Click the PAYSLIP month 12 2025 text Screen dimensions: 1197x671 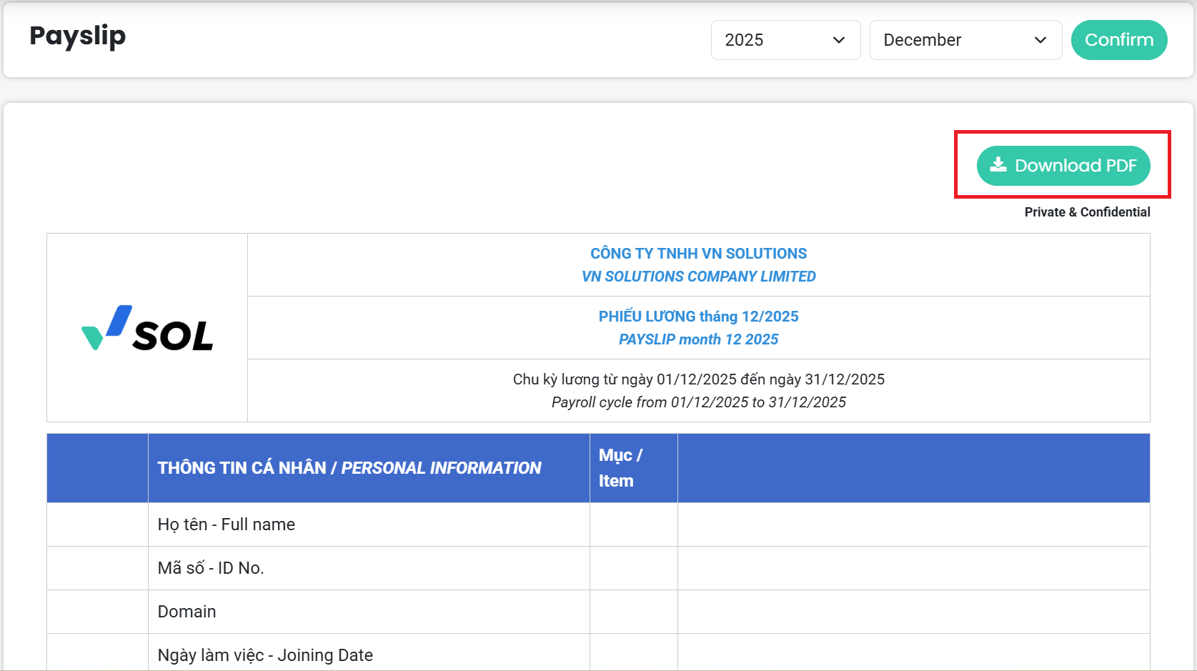click(698, 339)
